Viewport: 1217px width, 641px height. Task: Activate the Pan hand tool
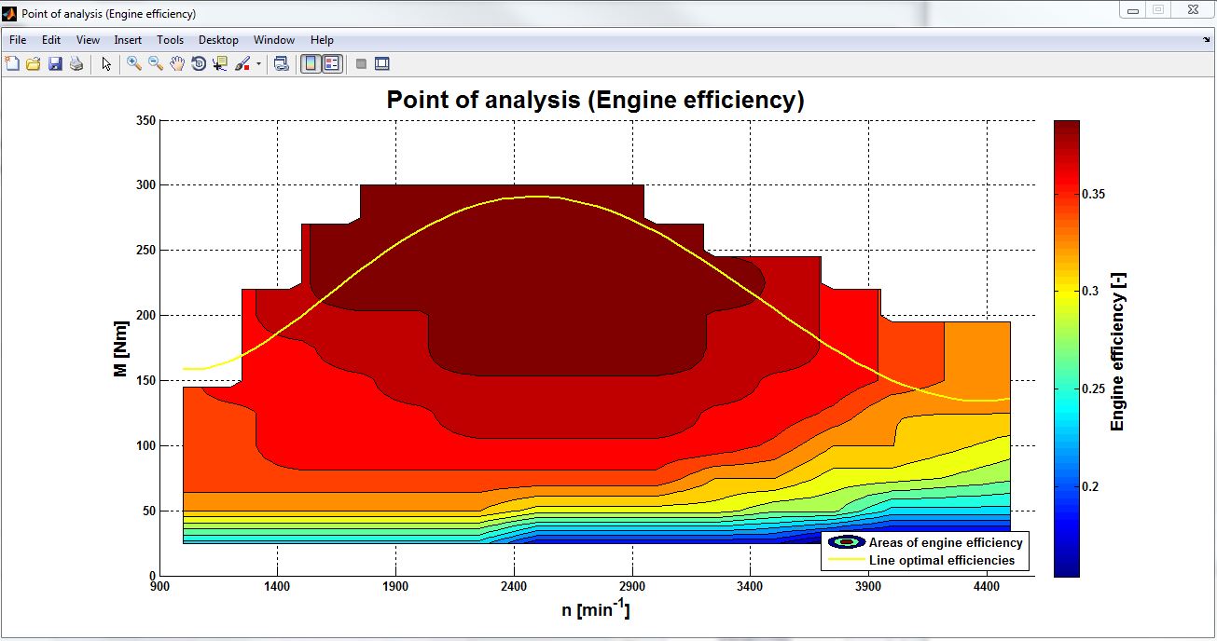coord(177,63)
